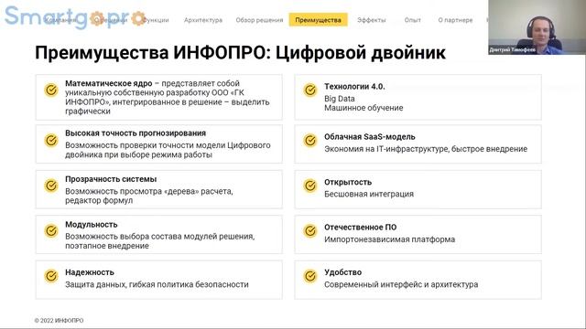Click the check icon beside Модульность
The height and width of the screenshot is (329, 586).
click(x=51, y=230)
